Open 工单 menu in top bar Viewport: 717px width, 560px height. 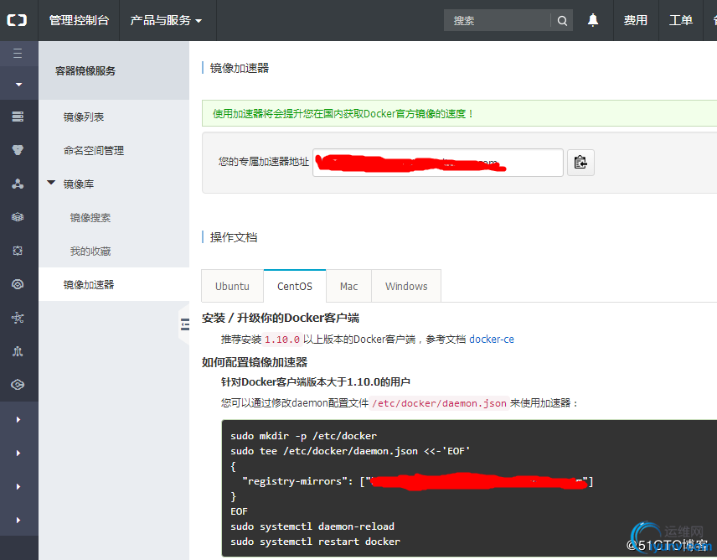click(681, 20)
